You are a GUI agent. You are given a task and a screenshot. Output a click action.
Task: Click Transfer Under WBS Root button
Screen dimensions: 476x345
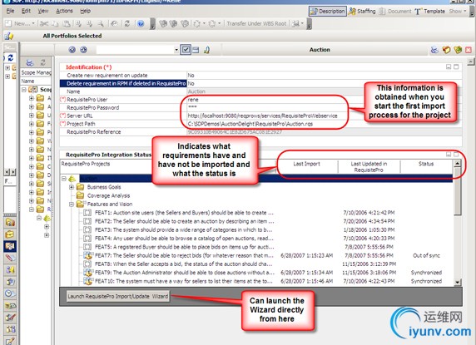[x=256, y=23]
